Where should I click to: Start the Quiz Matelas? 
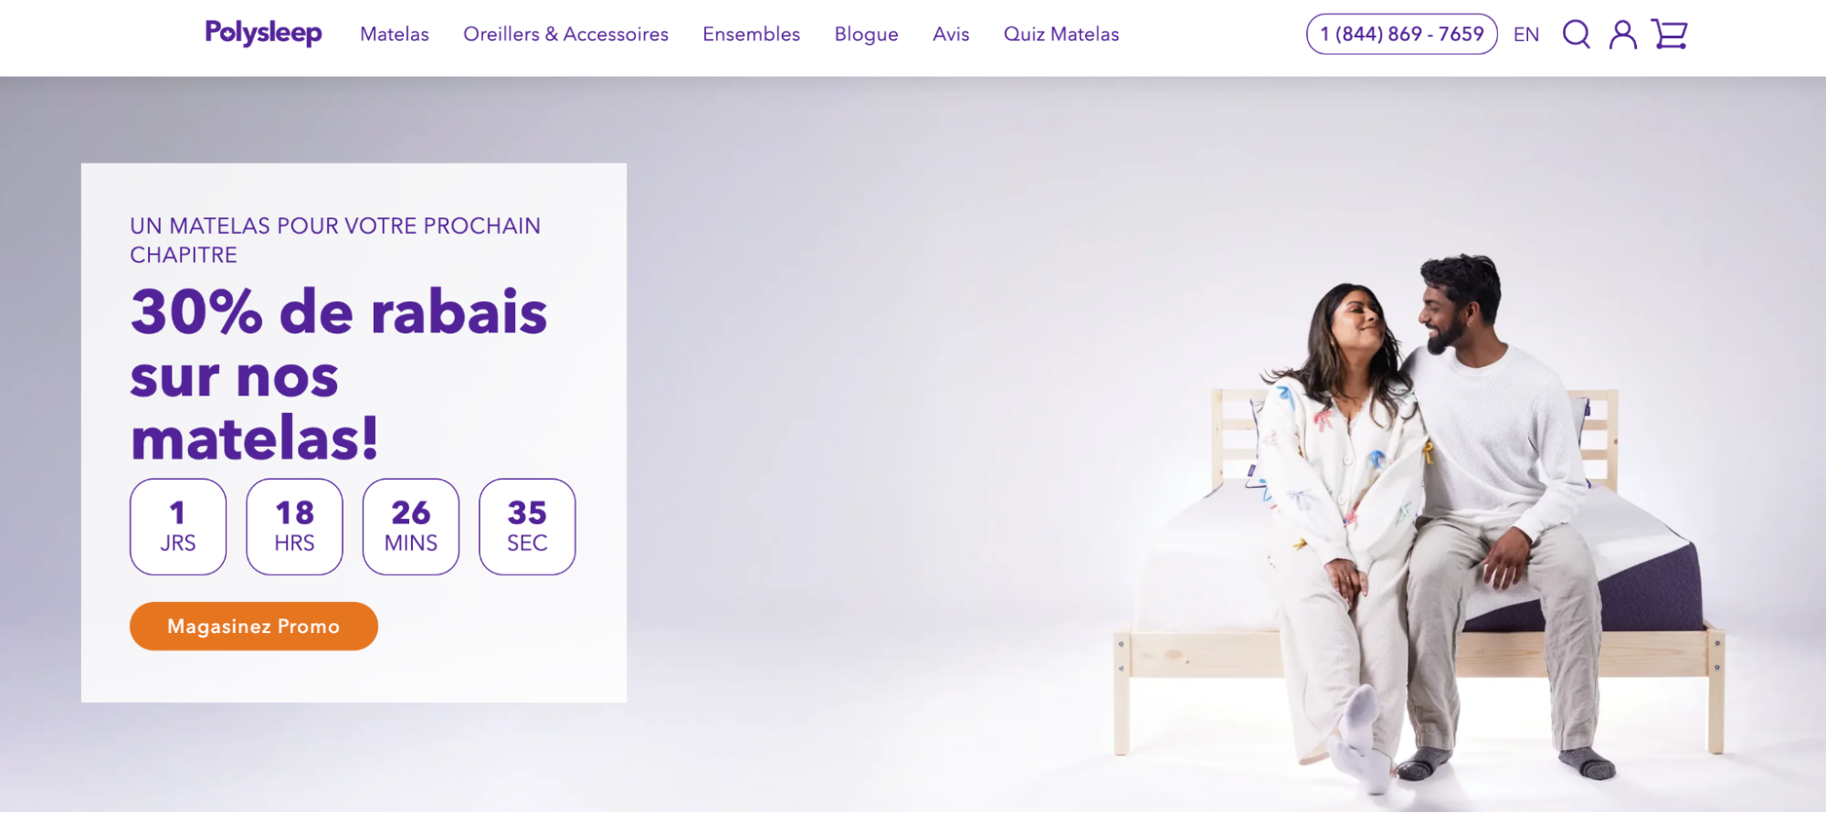point(1061,35)
